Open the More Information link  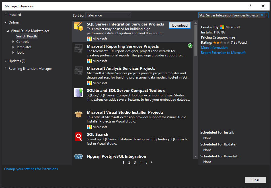pyautogui.click(x=214, y=47)
